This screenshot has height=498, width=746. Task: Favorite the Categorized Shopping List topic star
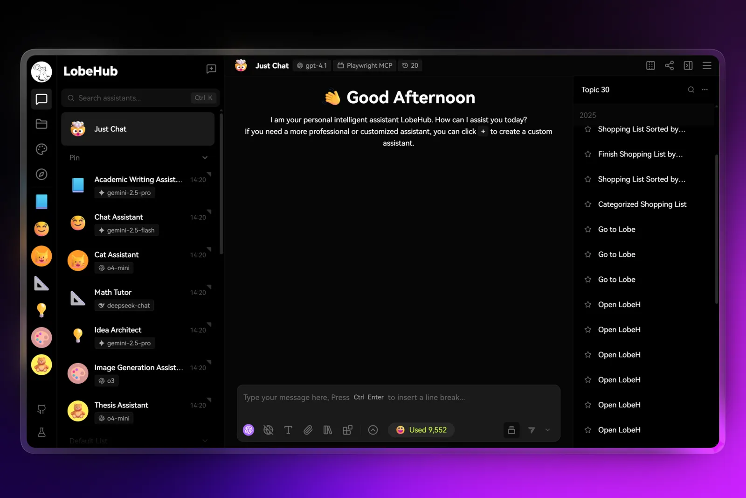click(587, 204)
